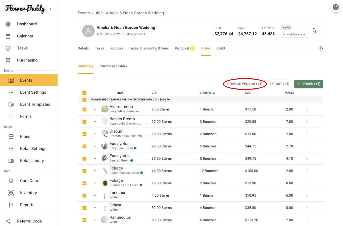343x226 pixels.
Task: Switch to Purchase Orders tab
Action: click(113, 66)
